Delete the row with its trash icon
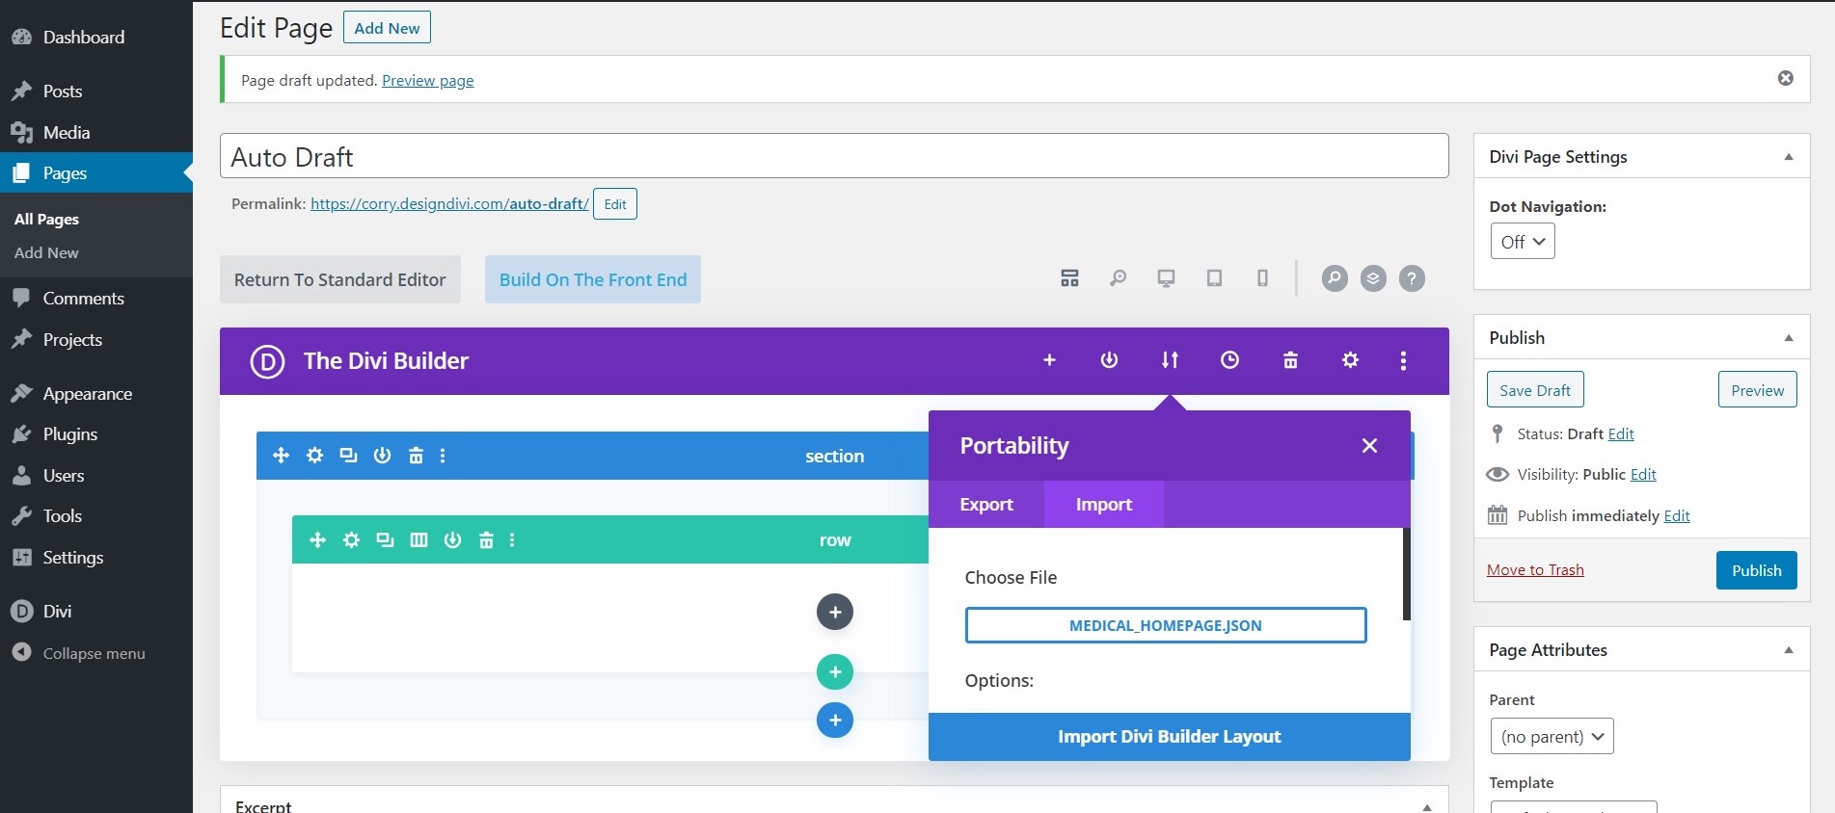This screenshot has width=1835, height=813. click(x=486, y=540)
